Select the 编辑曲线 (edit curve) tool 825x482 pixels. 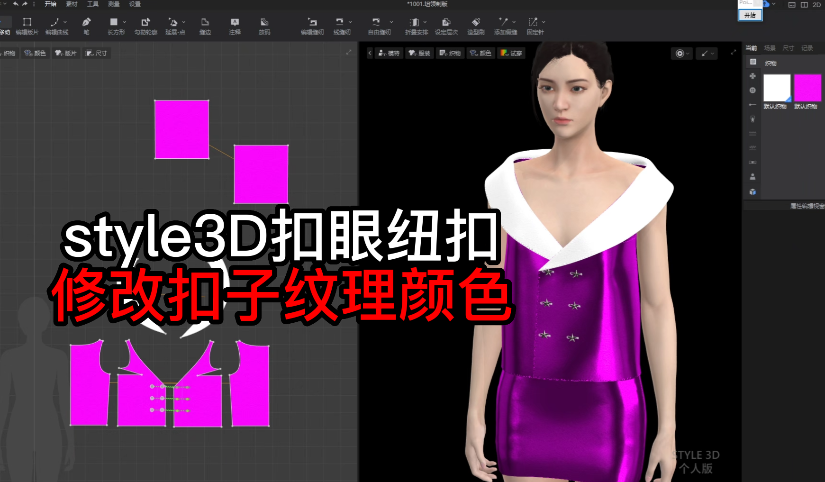tap(56, 26)
